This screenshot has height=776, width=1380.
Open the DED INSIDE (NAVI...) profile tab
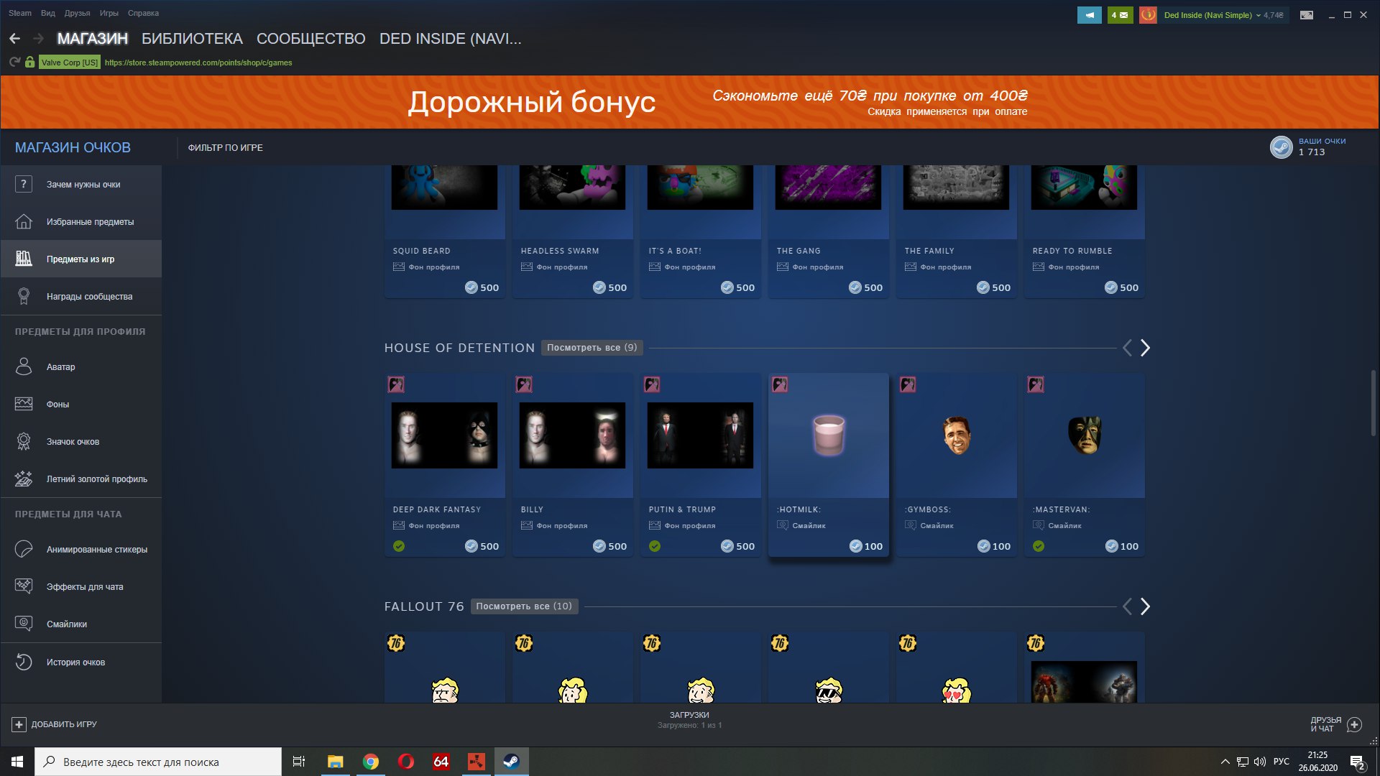pos(451,39)
